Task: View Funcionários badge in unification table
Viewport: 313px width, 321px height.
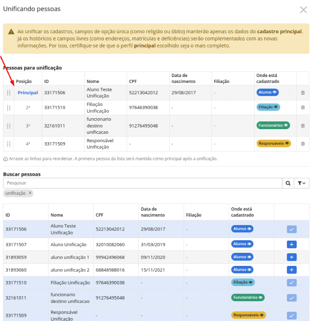Action: coord(273,125)
